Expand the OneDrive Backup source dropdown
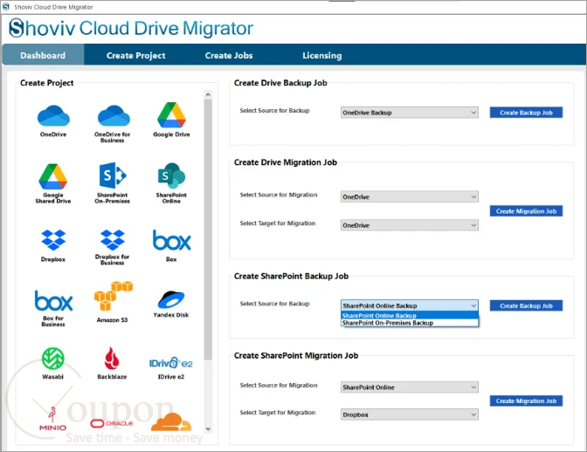The height and width of the screenshot is (452, 587). click(x=409, y=113)
